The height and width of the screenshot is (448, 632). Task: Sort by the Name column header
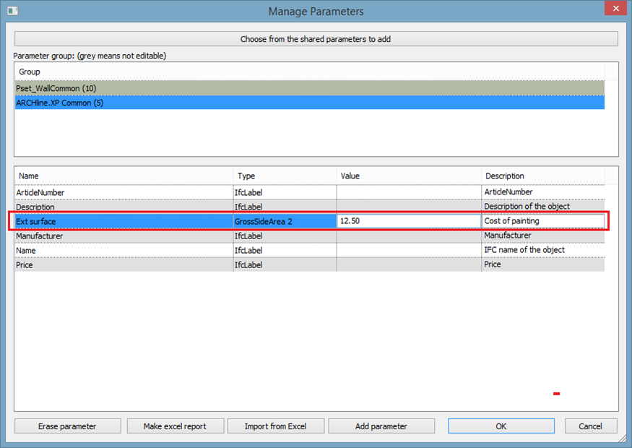124,176
